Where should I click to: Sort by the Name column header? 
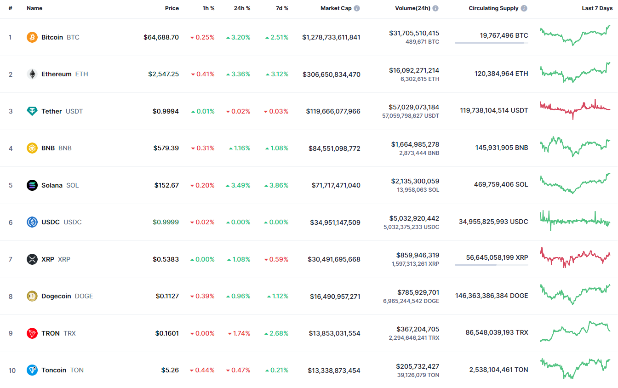pos(34,8)
